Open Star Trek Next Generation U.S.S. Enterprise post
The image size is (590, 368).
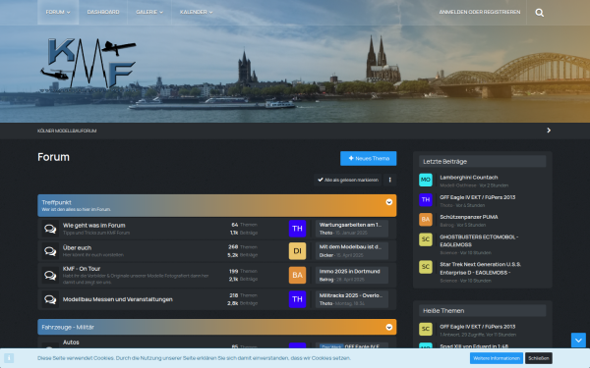pyautogui.click(x=481, y=269)
